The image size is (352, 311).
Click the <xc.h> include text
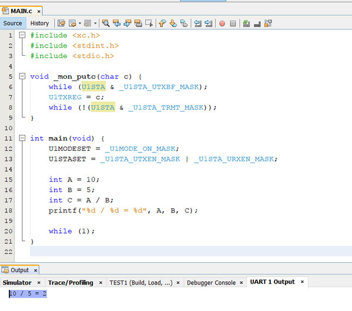86,35
